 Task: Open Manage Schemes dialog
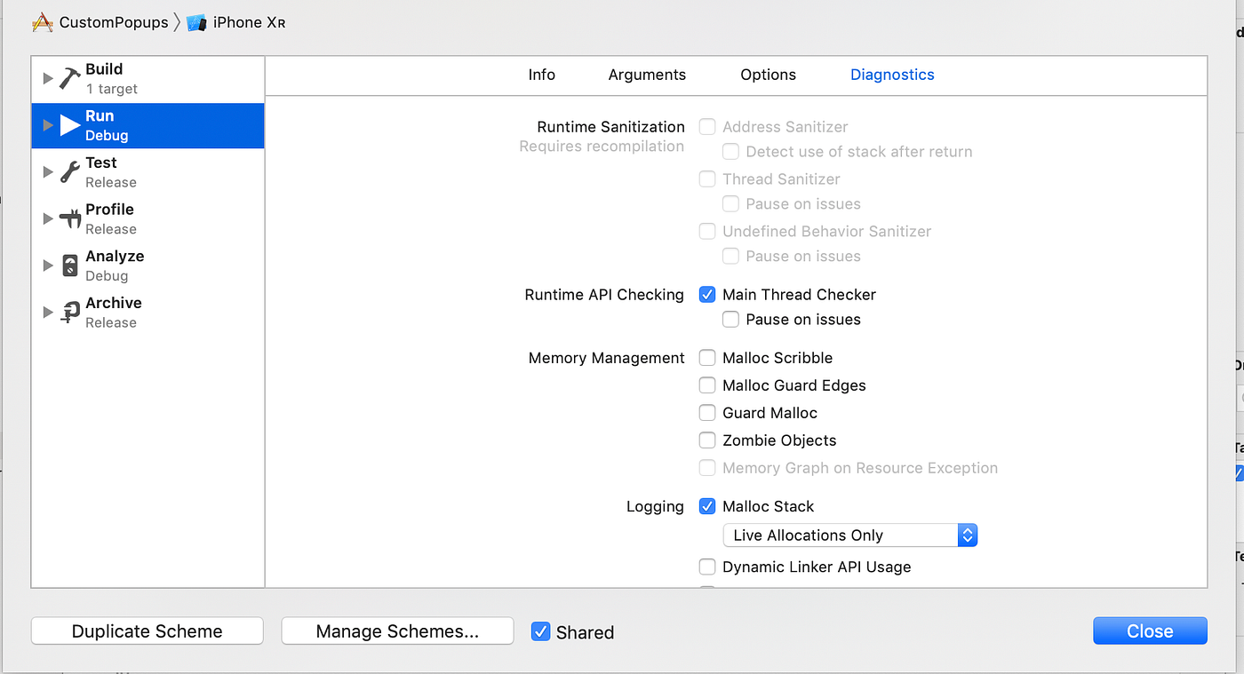(397, 630)
